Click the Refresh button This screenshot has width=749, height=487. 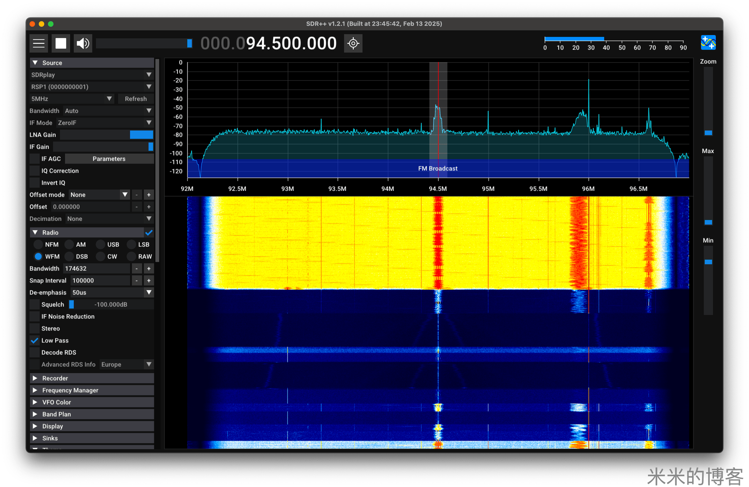(x=135, y=98)
